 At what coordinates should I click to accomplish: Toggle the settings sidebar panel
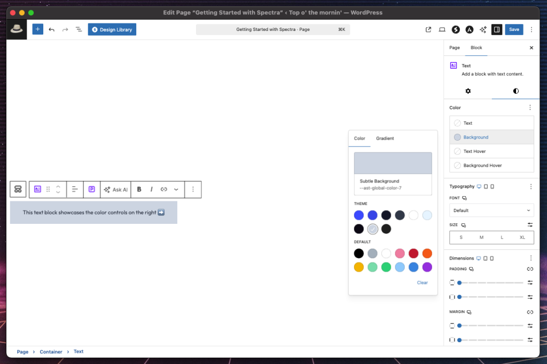[497, 29]
